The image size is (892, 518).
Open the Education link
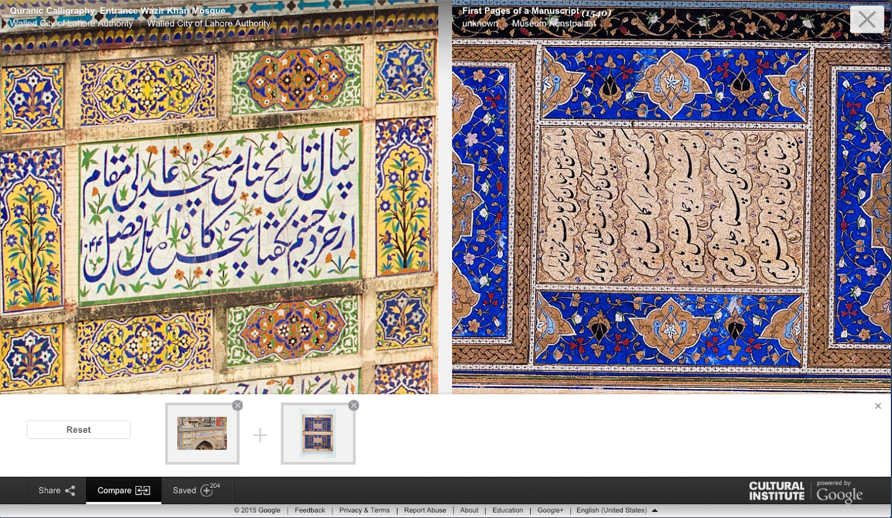[508, 510]
